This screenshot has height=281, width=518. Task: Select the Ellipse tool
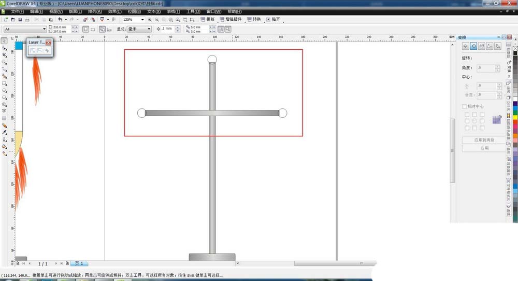(4, 90)
